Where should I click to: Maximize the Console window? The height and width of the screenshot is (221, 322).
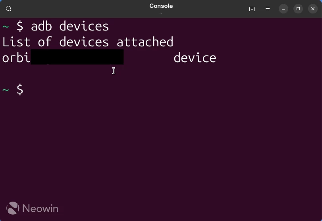(298, 9)
